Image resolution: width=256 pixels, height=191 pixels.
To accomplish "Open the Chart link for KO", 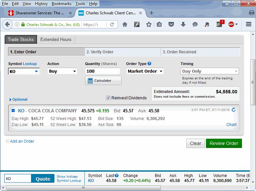I will coord(231,125).
